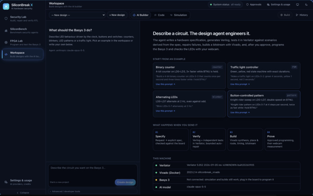Expand Advanced / developer tools
313x196 pixels.
pyautogui.click(x=93, y=191)
